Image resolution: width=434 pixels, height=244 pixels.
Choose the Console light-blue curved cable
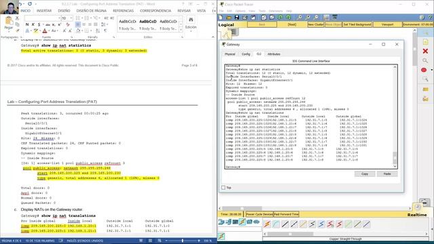pos(276,224)
